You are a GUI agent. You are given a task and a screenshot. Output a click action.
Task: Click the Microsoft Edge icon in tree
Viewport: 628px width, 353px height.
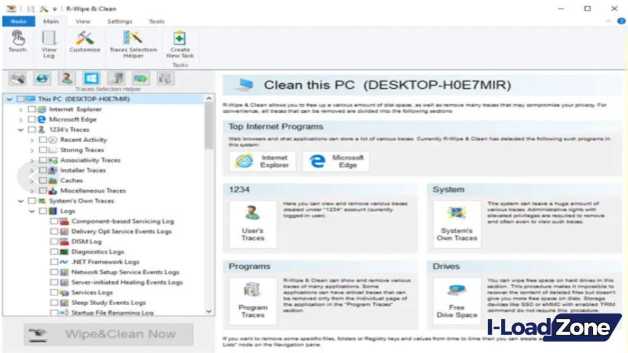click(42, 120)
